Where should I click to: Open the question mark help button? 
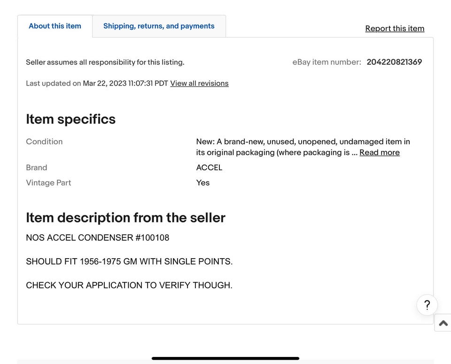[x=427, y=305]
